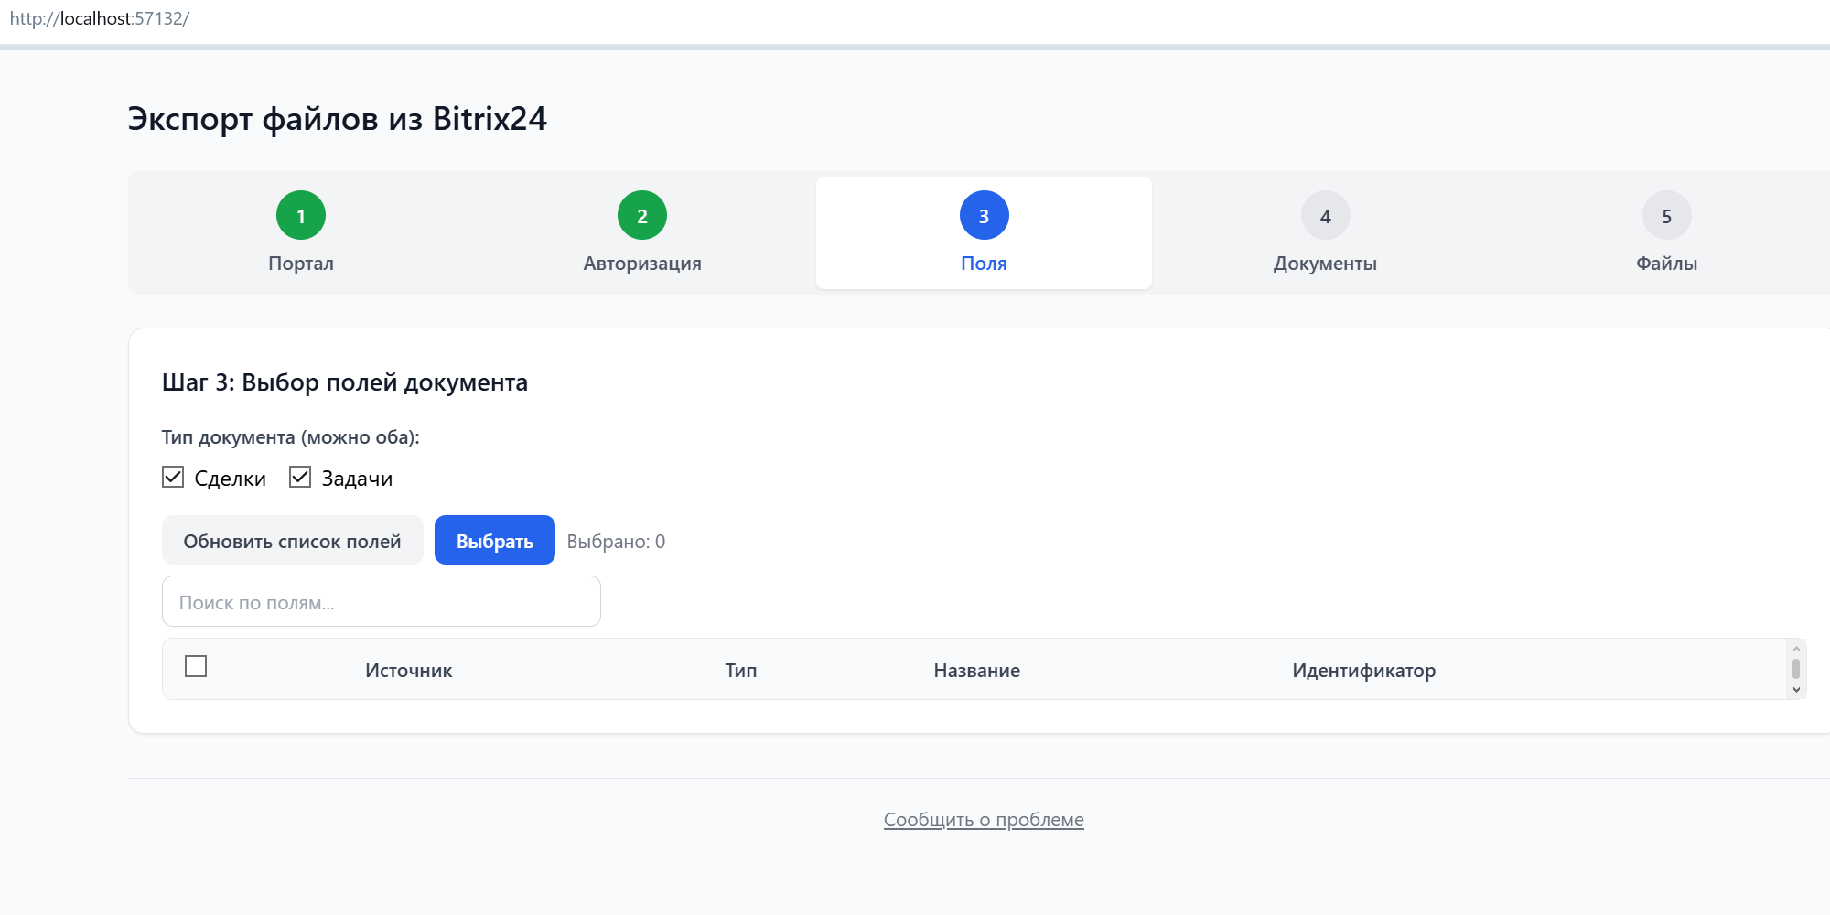Image resolution: width=1830 pixels, height=915 pixels.
Task: Open step 2 Авторизация
Action: (x=642, y=232)
